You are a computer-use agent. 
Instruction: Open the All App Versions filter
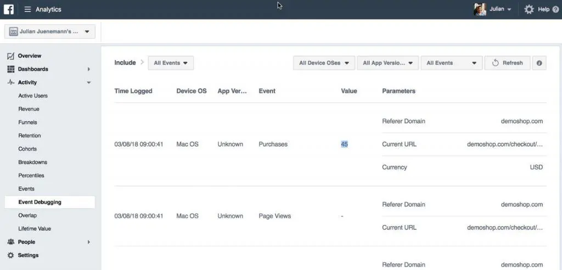(388, 63)
